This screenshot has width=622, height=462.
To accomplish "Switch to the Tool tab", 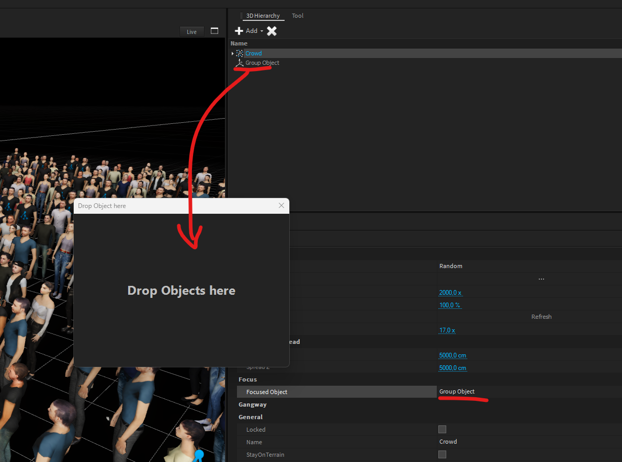I will (x=298, y=16).
